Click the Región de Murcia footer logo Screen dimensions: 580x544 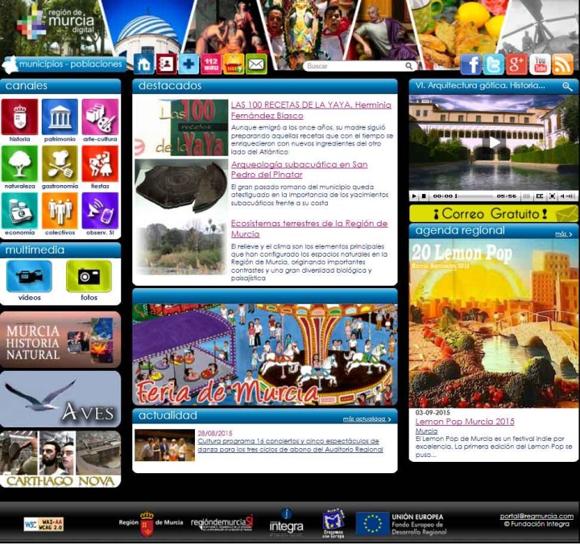point(151,524)
